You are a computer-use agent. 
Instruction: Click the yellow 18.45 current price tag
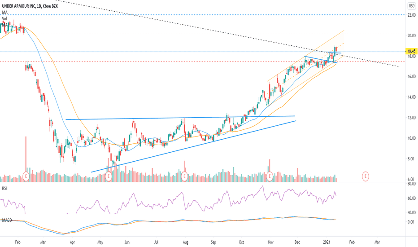(411, 51)
